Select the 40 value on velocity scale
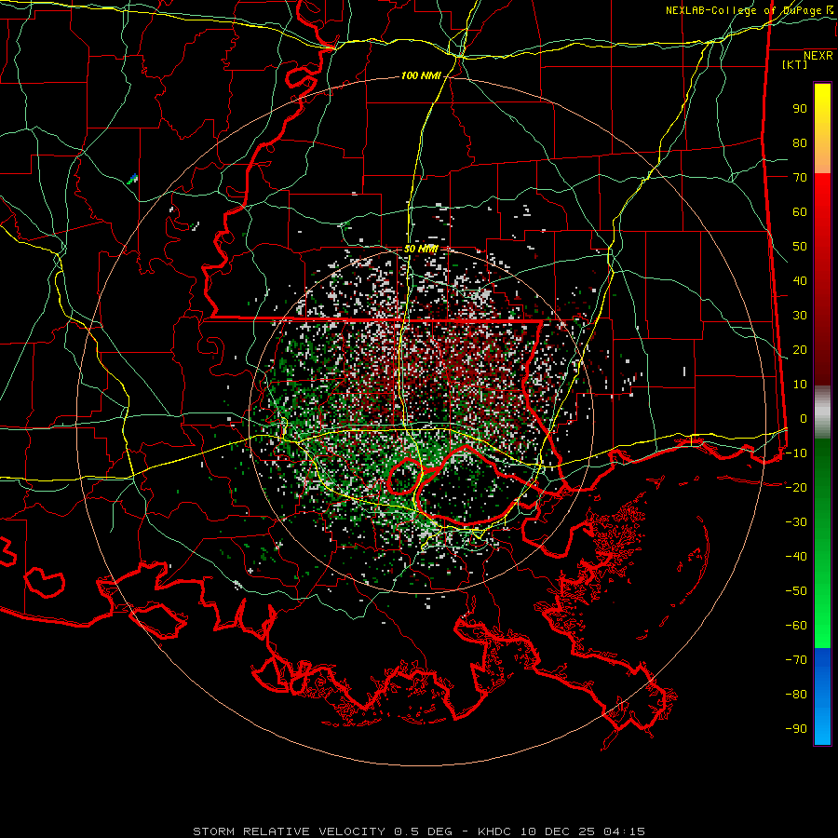Screen dimensions: 838x838 pos(800,281)
